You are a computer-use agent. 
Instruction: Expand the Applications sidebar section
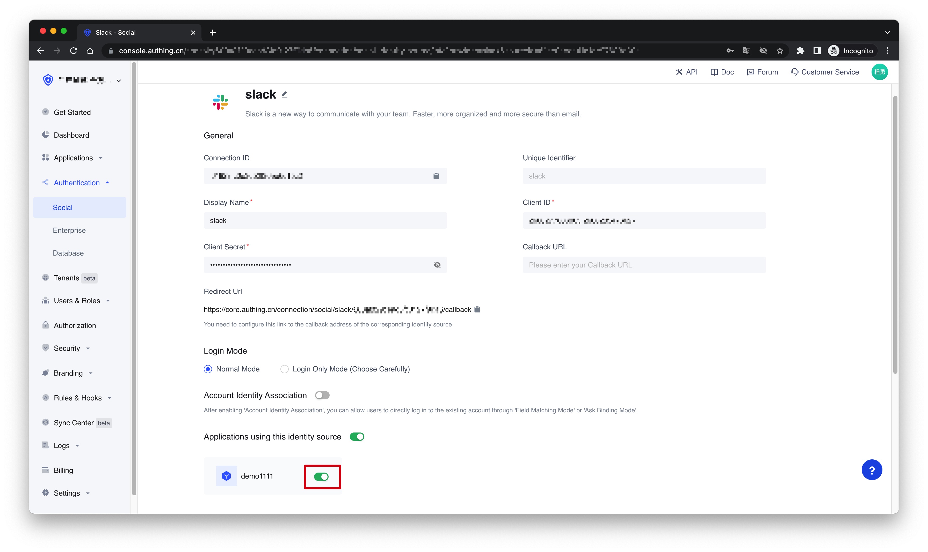pos(73,158)
